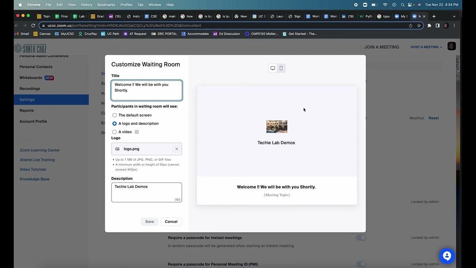The width and height of the screenshot is (476, 268).
Task: Open Control Center in menu bar
Action: coord(410,5)
